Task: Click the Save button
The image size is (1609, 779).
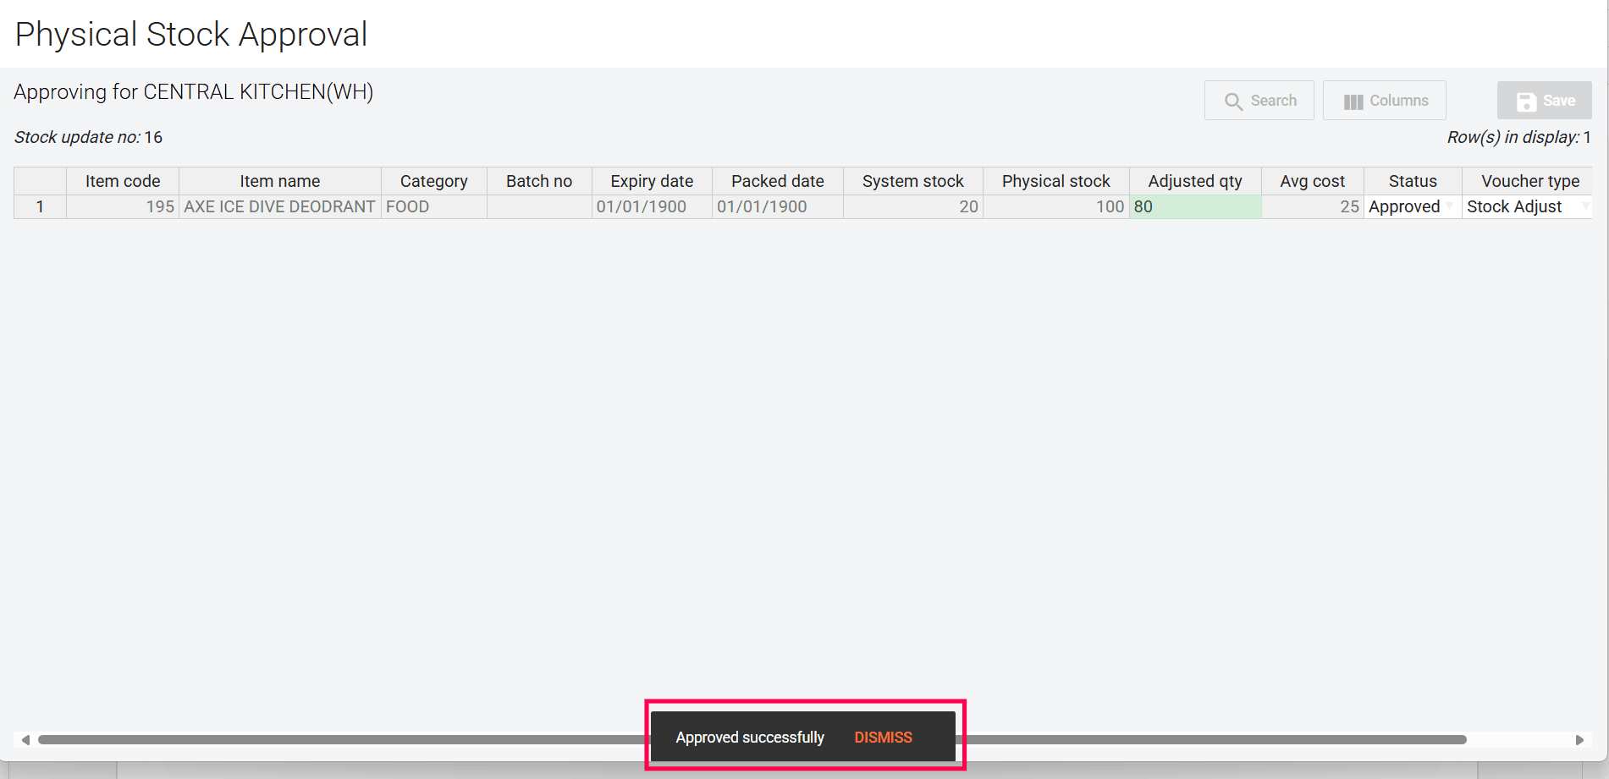Action: click(1544, 101)
